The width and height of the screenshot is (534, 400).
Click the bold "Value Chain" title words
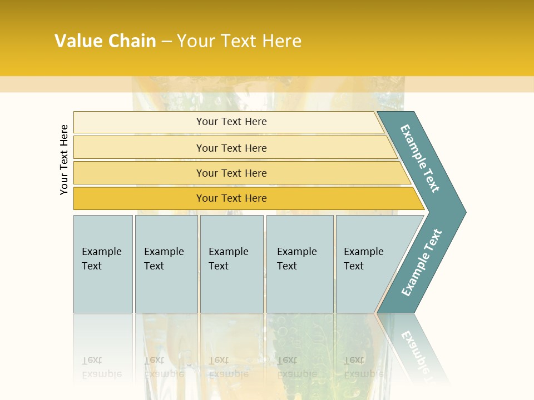105,41
